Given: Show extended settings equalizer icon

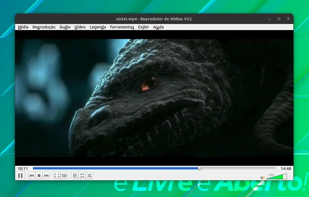Looking at the screenshot, I should 64,176.
